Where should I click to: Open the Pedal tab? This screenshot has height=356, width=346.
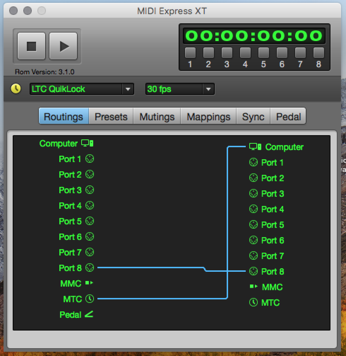(288, 116)
